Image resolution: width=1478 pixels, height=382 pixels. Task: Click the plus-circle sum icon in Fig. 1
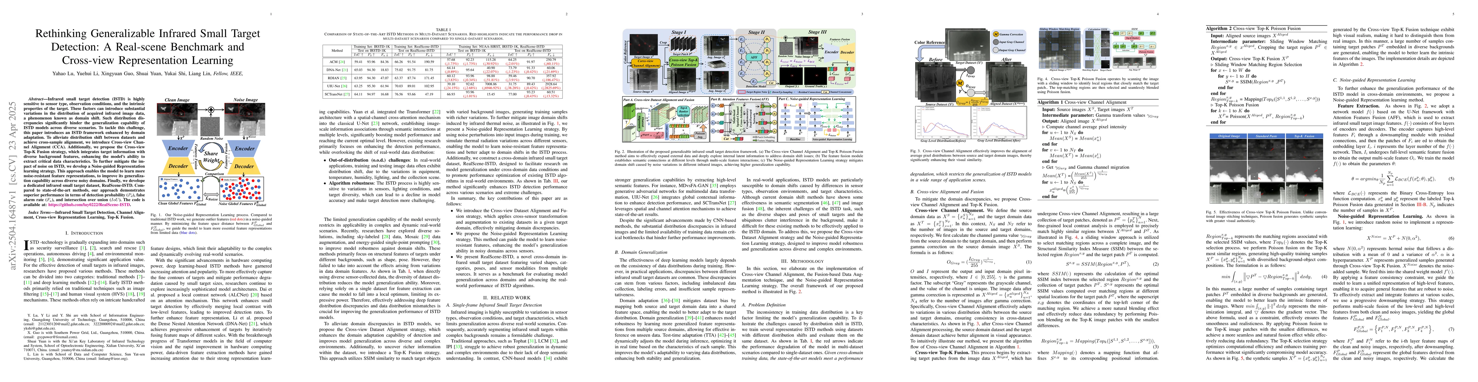[210, 110]
